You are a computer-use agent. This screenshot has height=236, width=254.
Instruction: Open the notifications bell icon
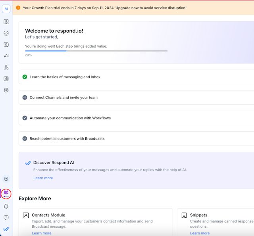(6, 206)
